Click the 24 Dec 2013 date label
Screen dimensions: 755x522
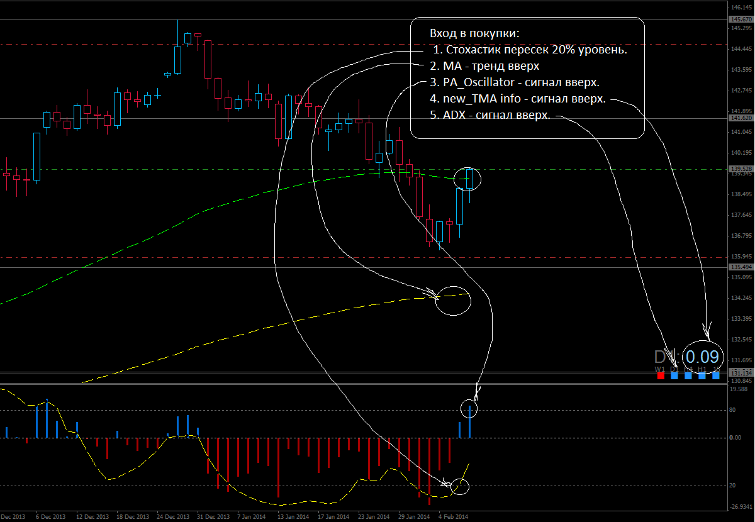point(172,517)
